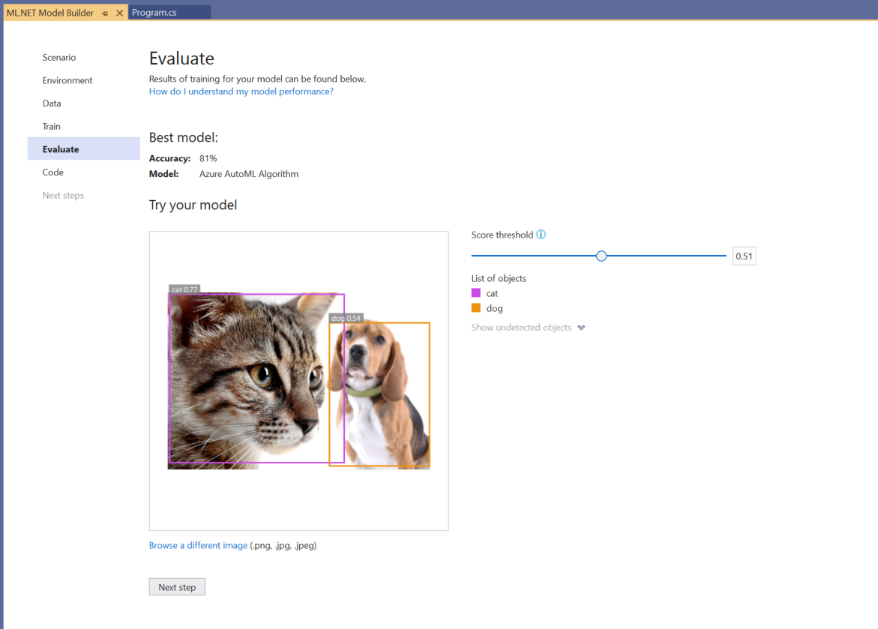
Task: Click the 'Azure AutoML Algorithm' model name
Action: tap(249, 174)
